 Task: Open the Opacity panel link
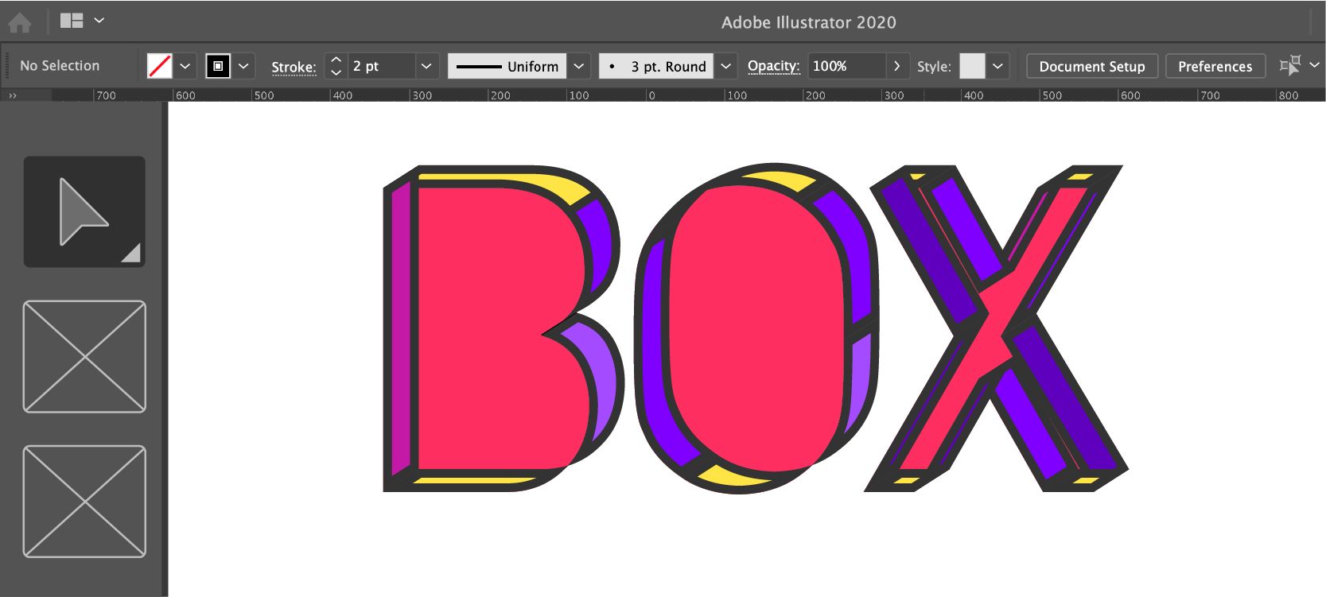click(x=773, y=66)
